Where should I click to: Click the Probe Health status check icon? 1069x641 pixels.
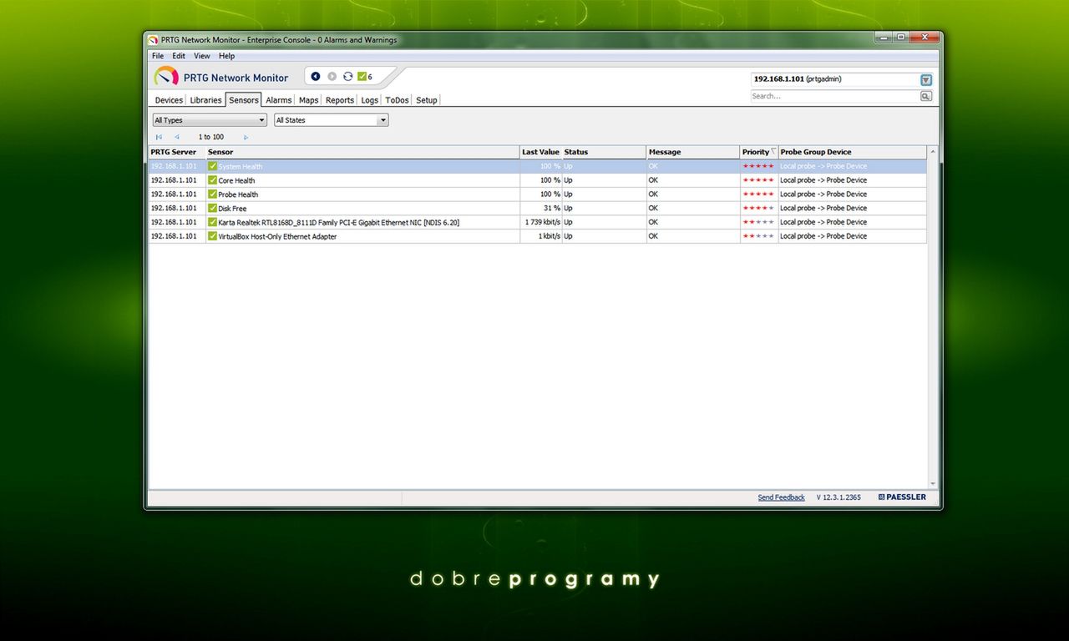212,194
